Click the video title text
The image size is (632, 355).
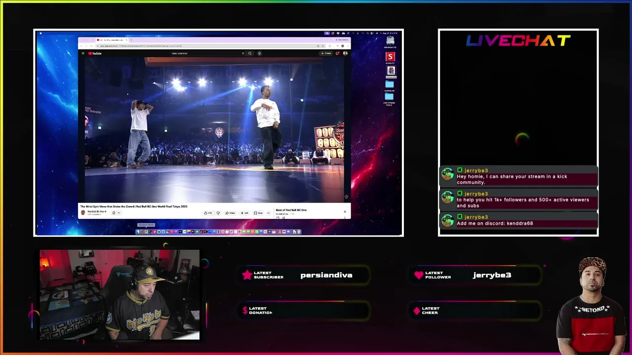click(x=134, y=207)
